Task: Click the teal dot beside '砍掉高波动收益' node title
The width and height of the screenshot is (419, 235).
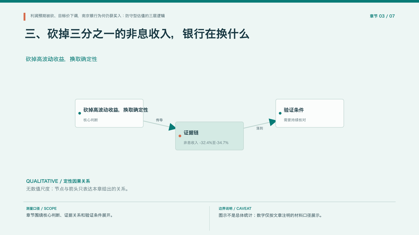Action: coord(80,113)
